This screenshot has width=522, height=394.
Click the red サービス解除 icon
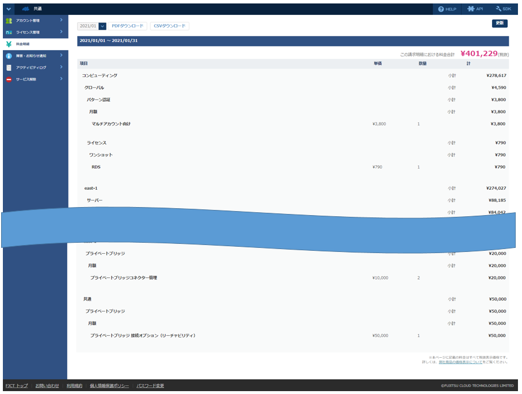coord(9,79)
